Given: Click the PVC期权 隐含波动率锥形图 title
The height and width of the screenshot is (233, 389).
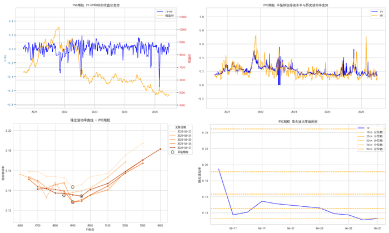Looking at the screenshot, I should [x=298, y=122].
